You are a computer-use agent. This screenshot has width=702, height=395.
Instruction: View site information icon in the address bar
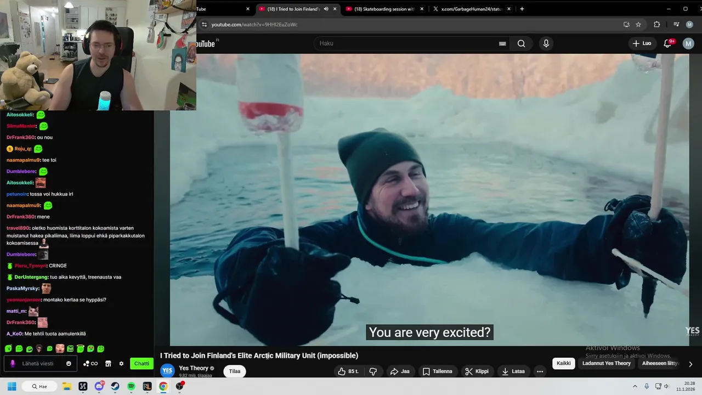click(204, 25)
